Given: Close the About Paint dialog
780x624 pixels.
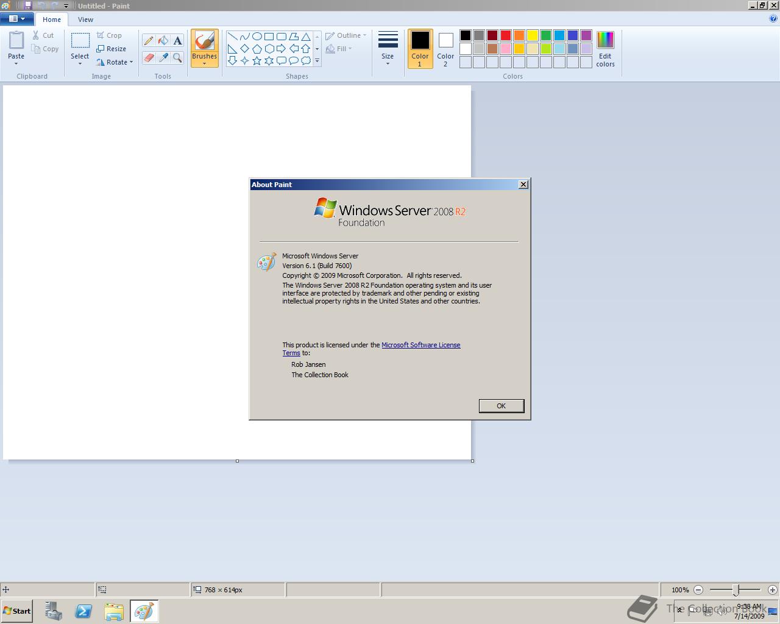Looking at the screenshot, I should point(523,185).
